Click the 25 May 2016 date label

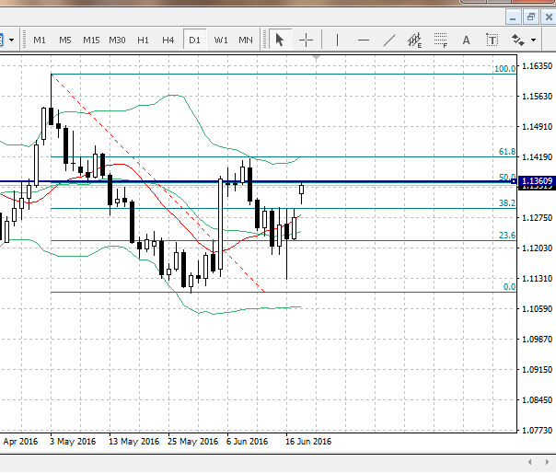click(x=192, y=442)
